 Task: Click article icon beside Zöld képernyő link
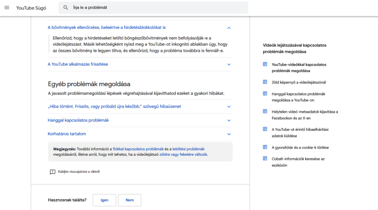pyautogui.click(x=265, y=82)
